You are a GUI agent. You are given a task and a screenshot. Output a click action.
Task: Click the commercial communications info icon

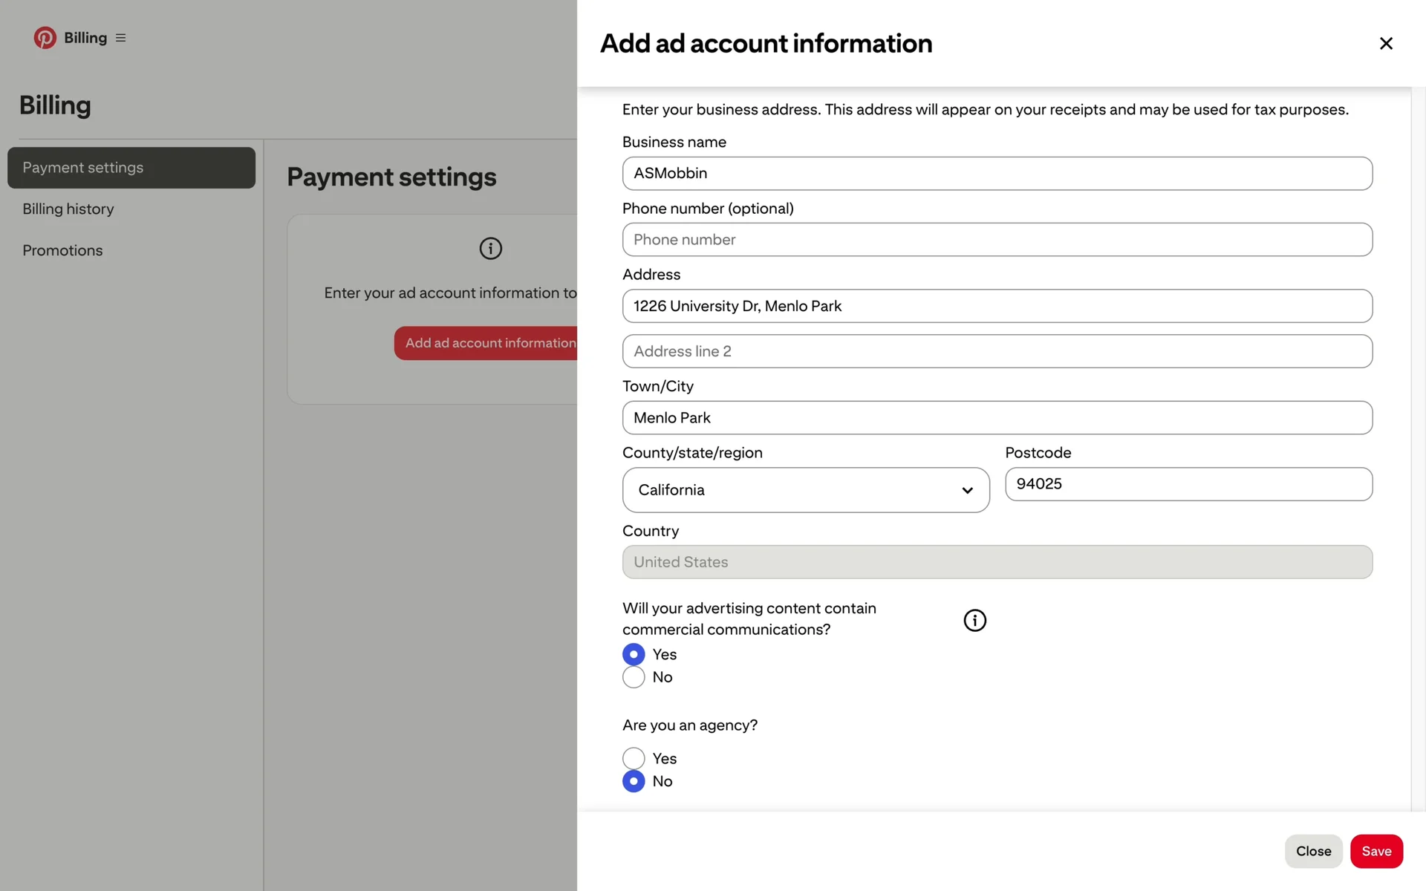pos(974,620)
